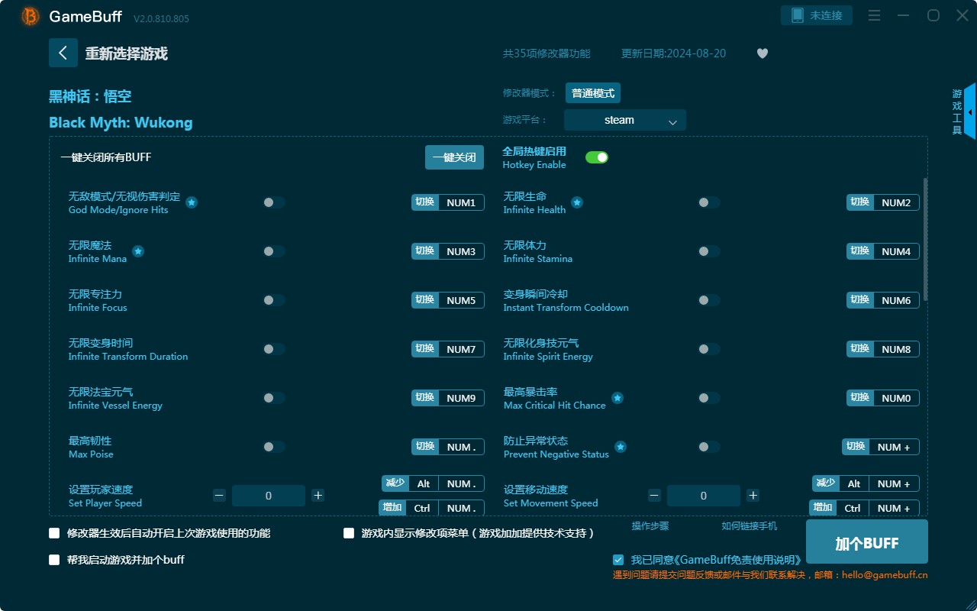Image resolution: width=977 pixels, height=611 pixels.
Task: Increase Set Player Speed with plus button
Action: tap(318, 496)
